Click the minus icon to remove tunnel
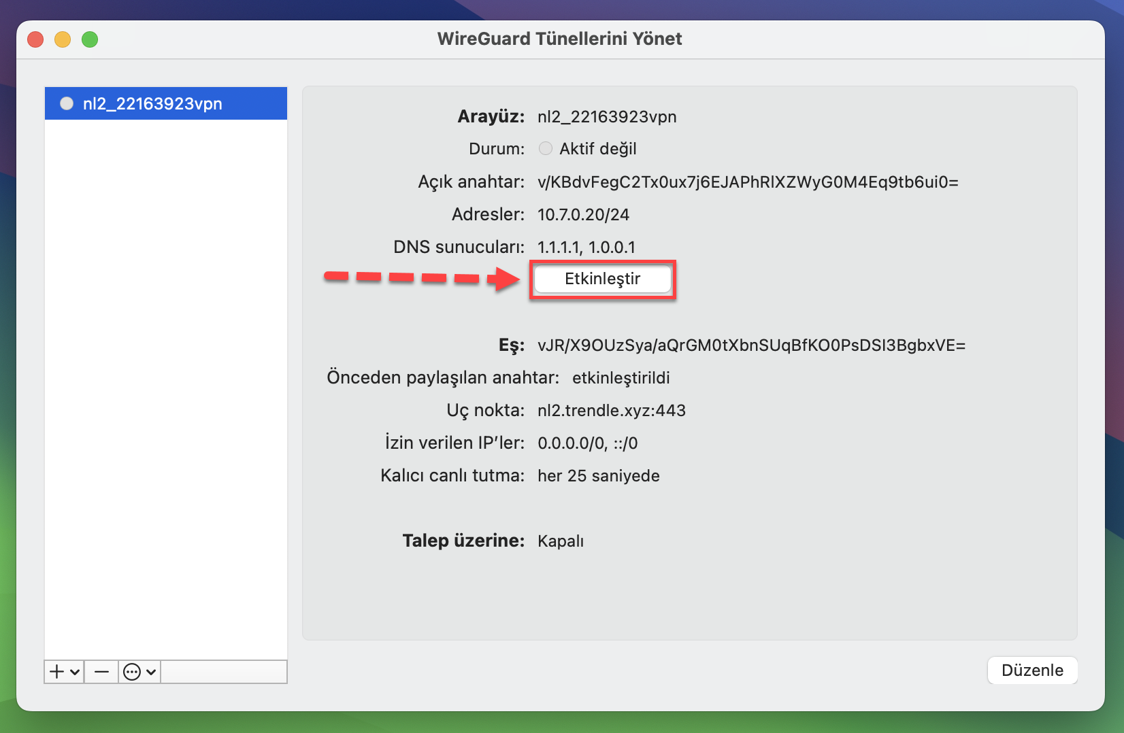Viewport: 1124px width, 733px height. pyautogui.click(x=101, y=672)
